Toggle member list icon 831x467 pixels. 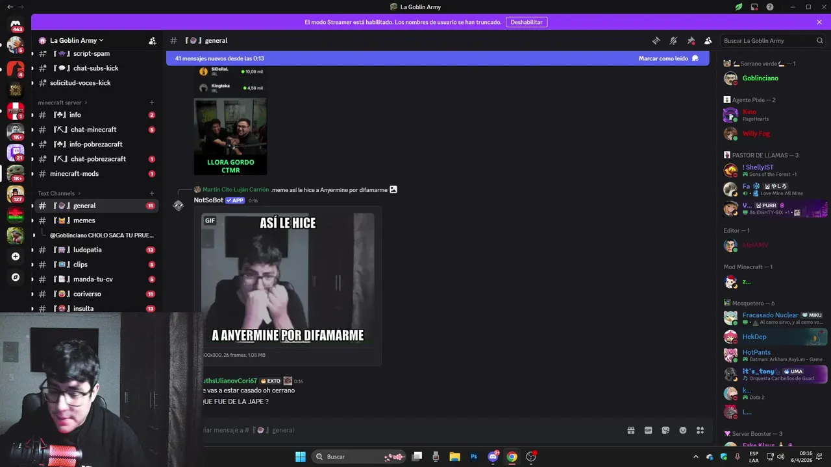pyautogui.click(x=708, y=40)
